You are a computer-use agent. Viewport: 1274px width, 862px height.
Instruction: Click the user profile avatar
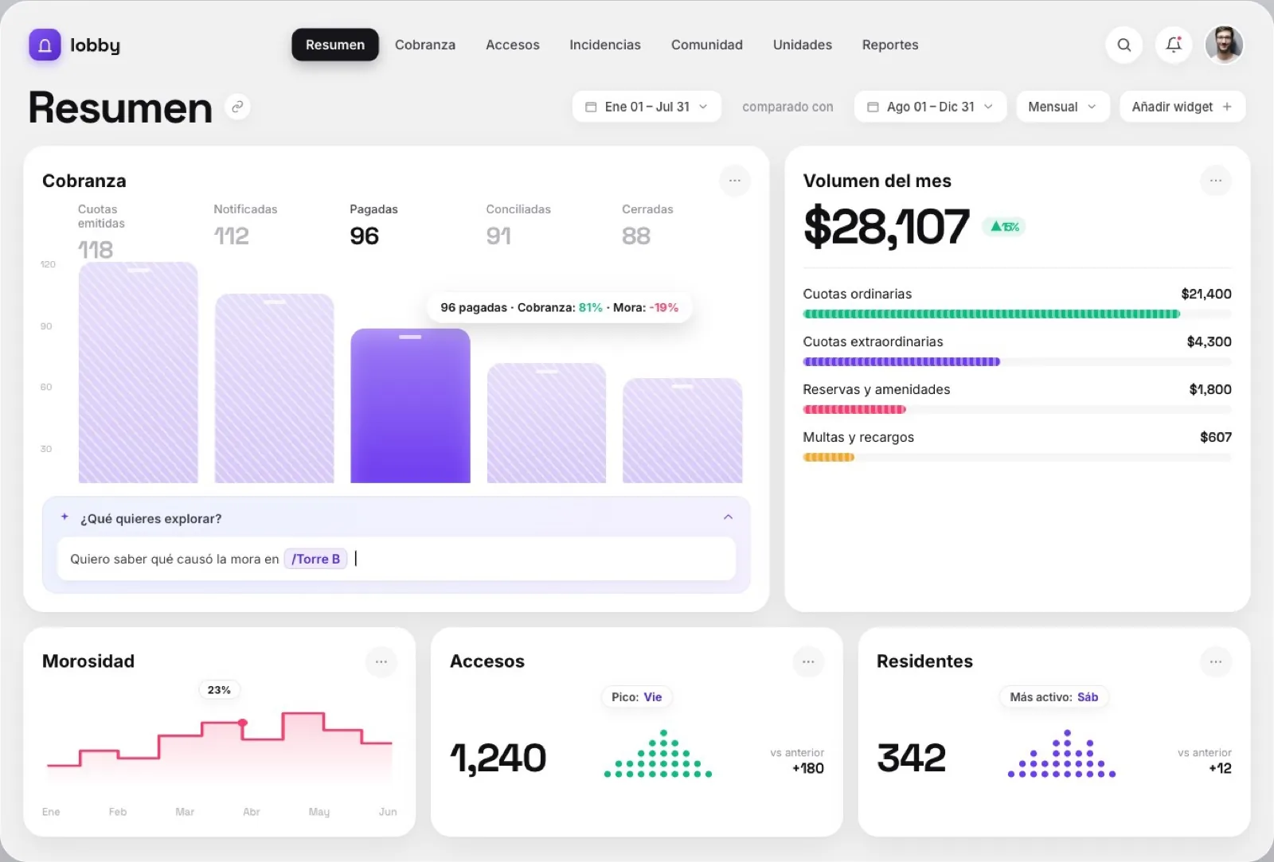pos(1224,45)
